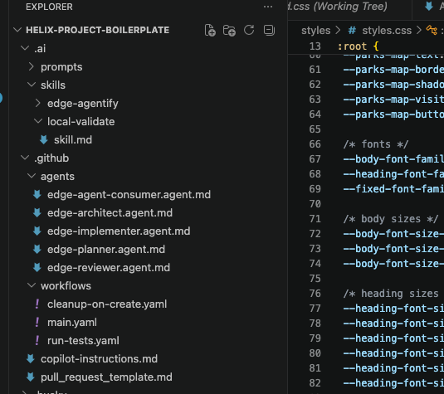Click the EXPLORER panel title
This screenshot has height=394, width=444.
49,7
